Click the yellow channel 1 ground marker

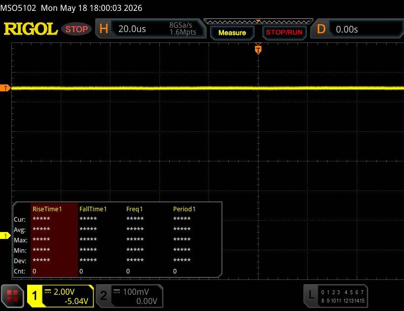(x=5, y=235)
